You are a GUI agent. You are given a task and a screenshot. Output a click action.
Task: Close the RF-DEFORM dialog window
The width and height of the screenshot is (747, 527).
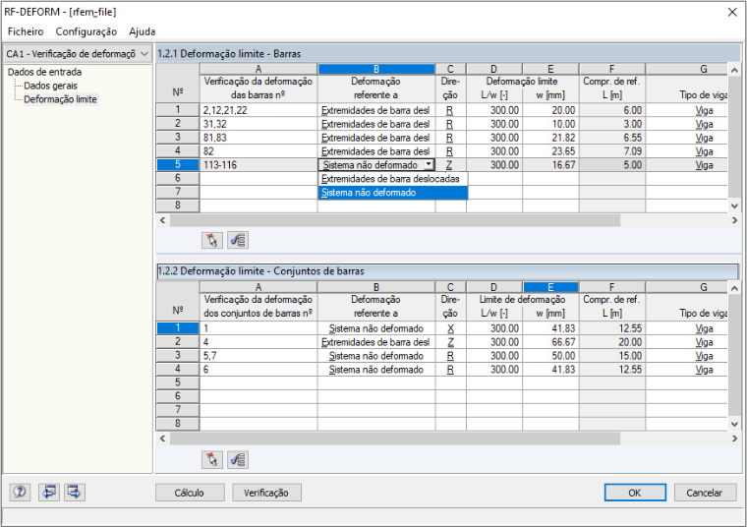(x=732, y=12)
